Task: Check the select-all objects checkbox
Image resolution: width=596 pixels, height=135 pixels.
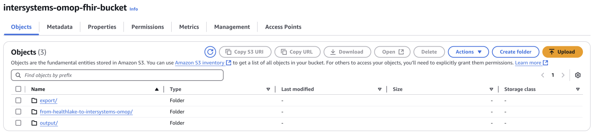Action: coord(18,89)
